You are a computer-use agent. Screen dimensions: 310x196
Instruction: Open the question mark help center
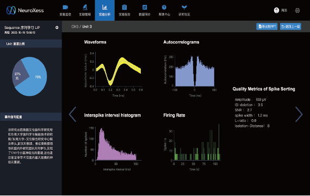tap(164, 10)
